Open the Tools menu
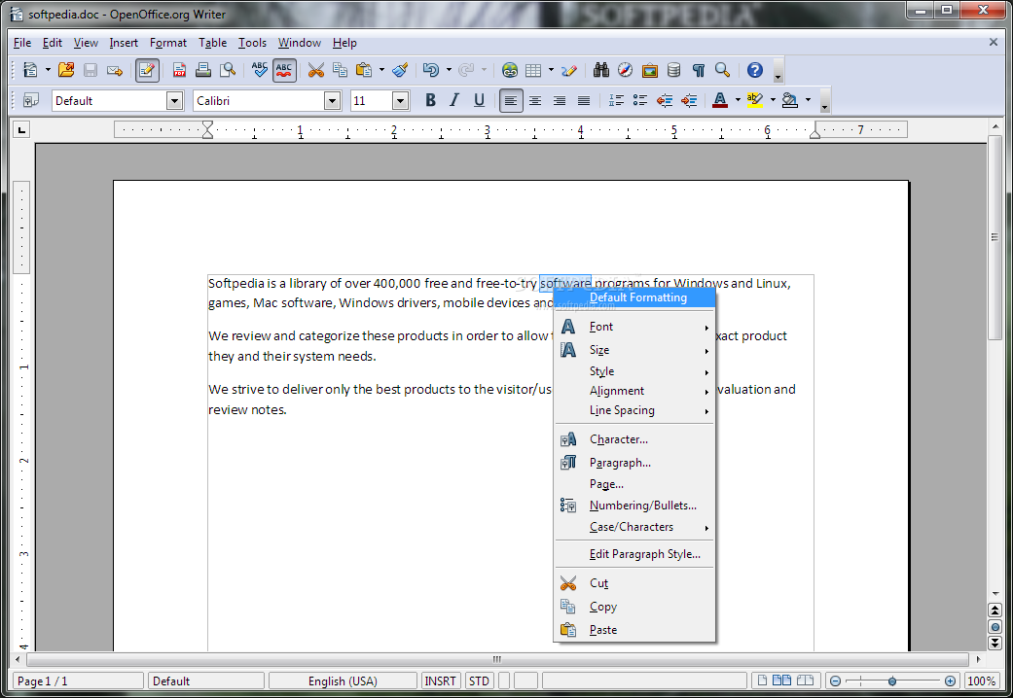This screenshot has width=1013, height=698. click(252, 43)
